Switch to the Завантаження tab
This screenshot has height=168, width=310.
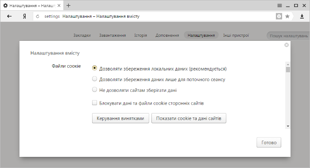pyautogui.click(x=112, y=35)
